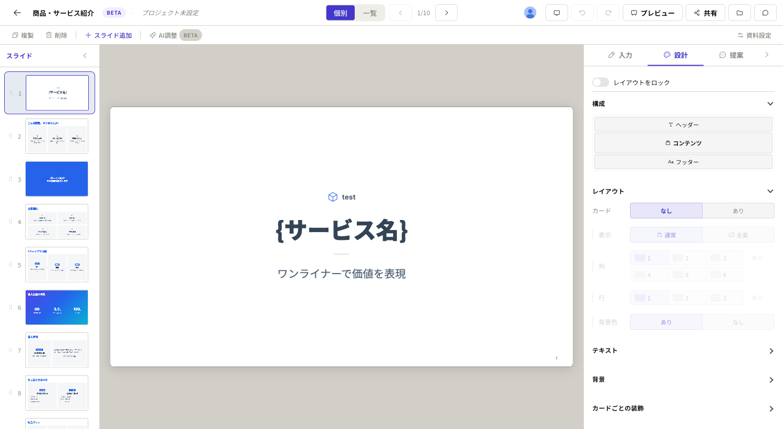Switch to the 入力 tab

[620, 55]
